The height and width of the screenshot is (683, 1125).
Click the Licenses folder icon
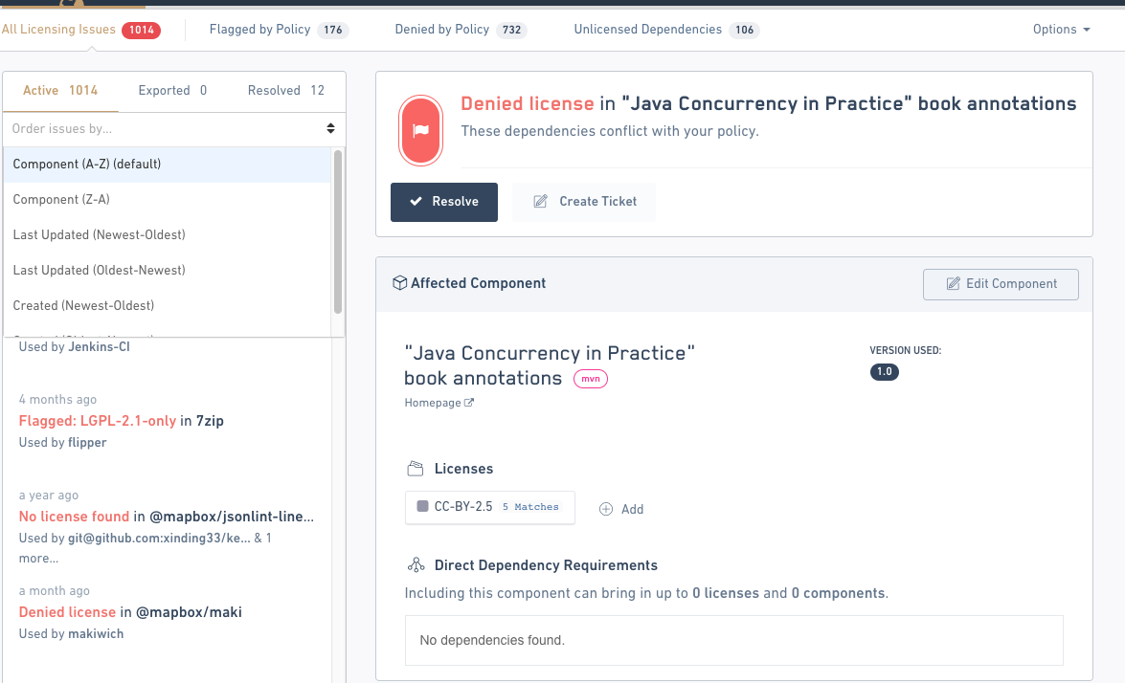point(416,469)
